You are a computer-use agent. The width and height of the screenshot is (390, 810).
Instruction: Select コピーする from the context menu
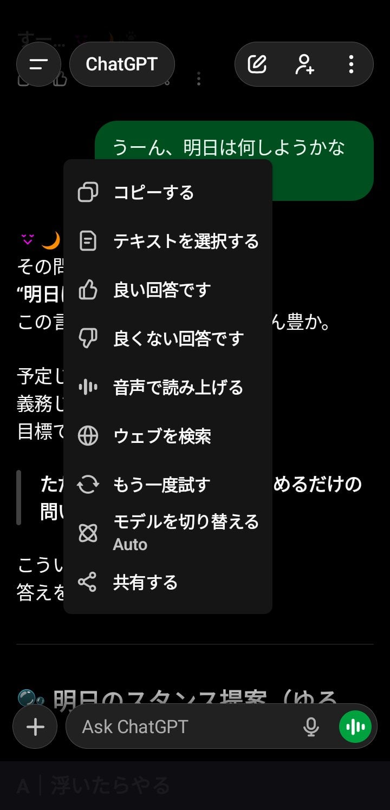point(154,193)
